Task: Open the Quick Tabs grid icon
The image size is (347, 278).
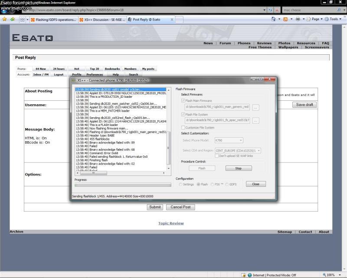Action: tap(23, 20)
